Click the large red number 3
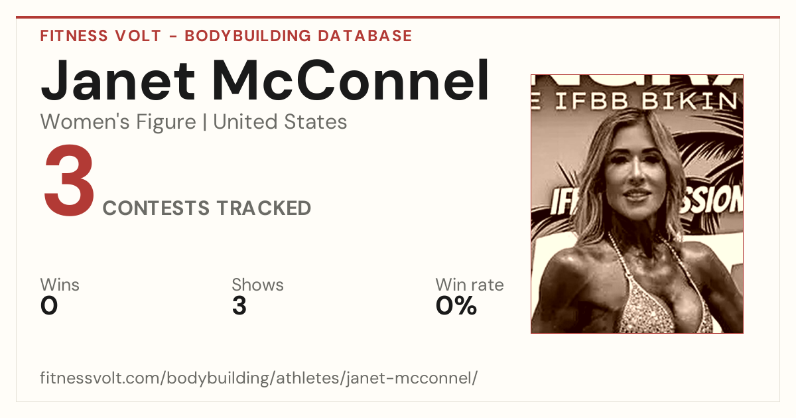This screenshot has width=796, height=418. click(x=69, y=181)
